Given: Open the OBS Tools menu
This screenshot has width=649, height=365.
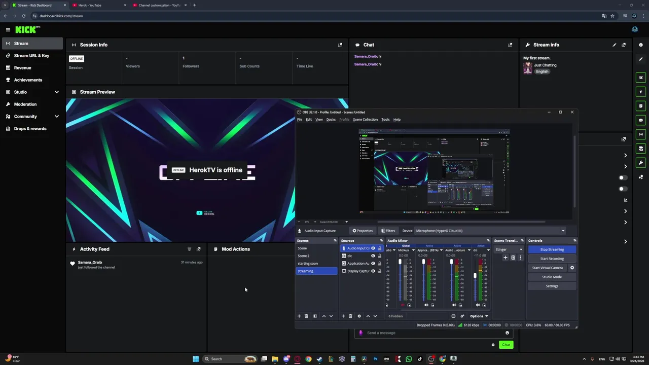Looking at the screenshot, I should click(385, 120).
